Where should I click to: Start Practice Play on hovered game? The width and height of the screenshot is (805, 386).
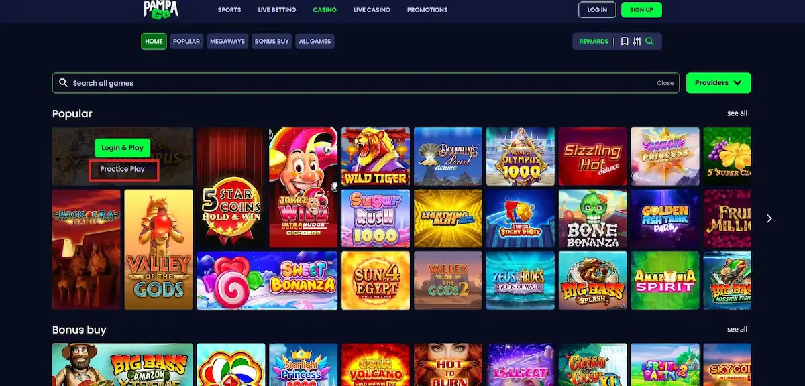point(123,170)
